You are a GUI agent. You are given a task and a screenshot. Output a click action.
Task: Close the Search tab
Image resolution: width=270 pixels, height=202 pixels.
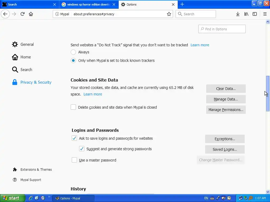click(54, 4)
